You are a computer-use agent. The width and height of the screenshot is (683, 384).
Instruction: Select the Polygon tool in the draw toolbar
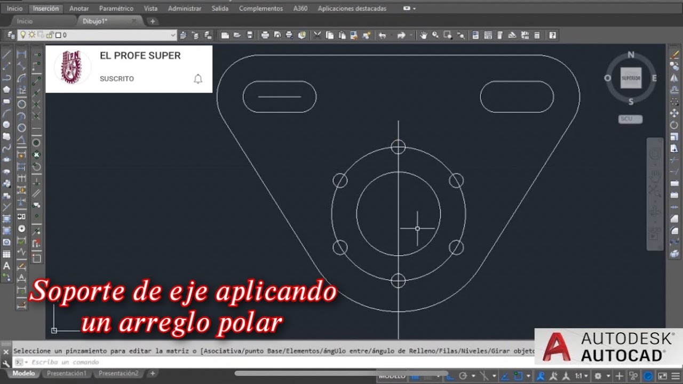pos(6,90)
